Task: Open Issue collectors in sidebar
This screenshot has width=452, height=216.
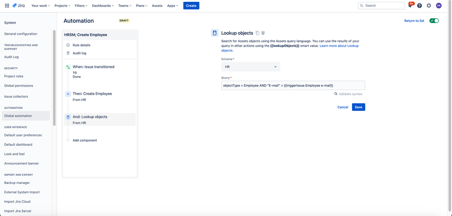Action: [x=16, y=96]
